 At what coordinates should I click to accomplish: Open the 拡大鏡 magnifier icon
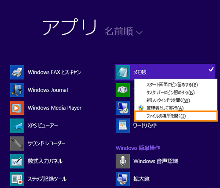(x=123, y=179)
